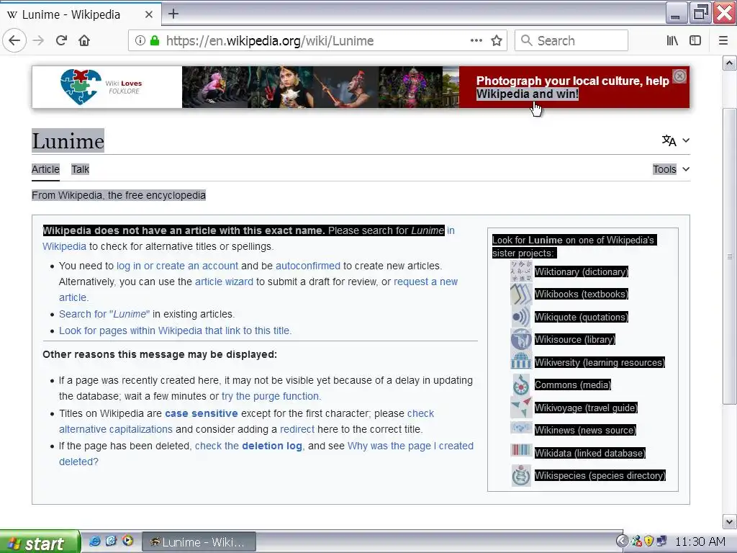The image size is (737, 553).
Task: Click the Wikiversity logo icon
Action: click(x=521, y=362)
